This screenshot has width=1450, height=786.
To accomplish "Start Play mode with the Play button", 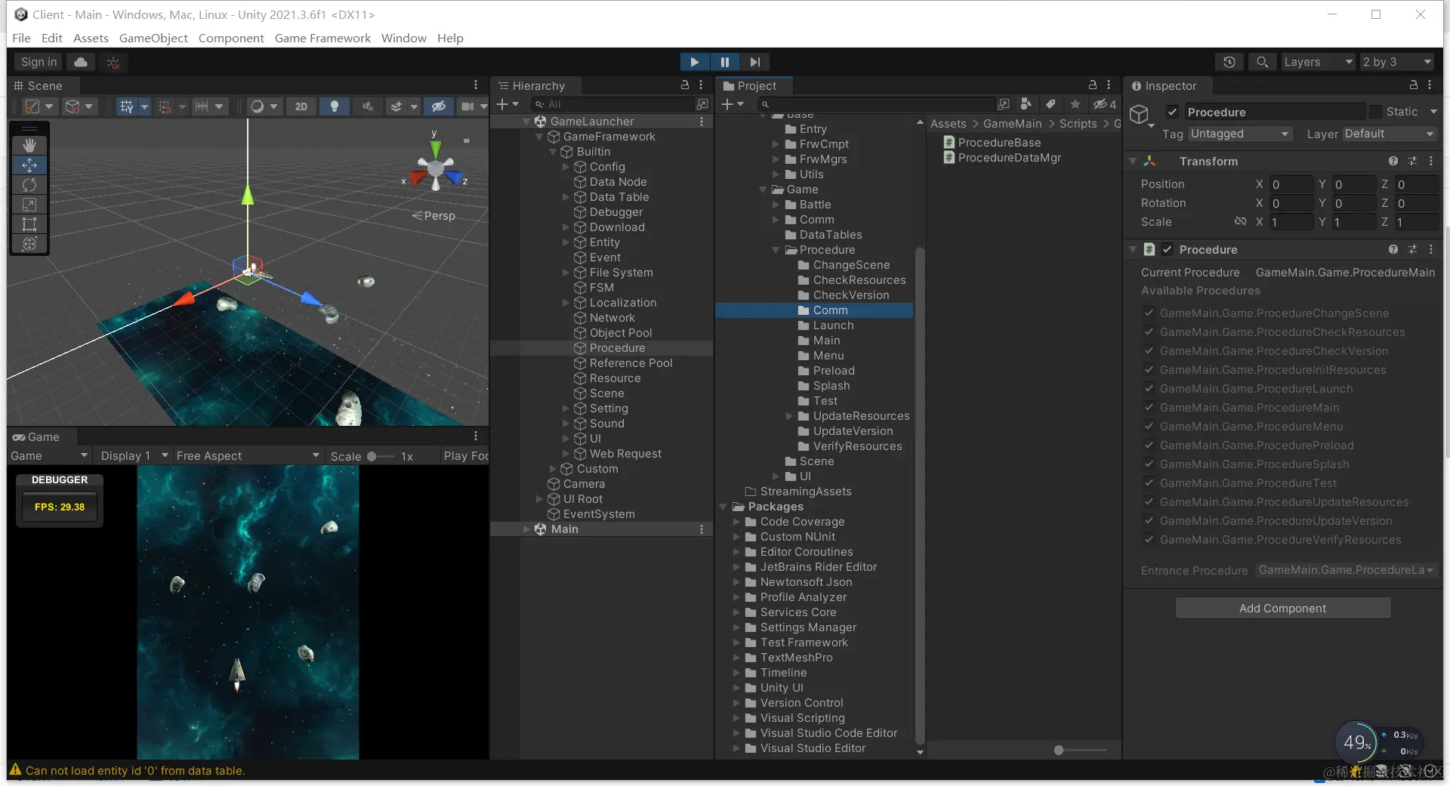I will click(x=694, y=62).
